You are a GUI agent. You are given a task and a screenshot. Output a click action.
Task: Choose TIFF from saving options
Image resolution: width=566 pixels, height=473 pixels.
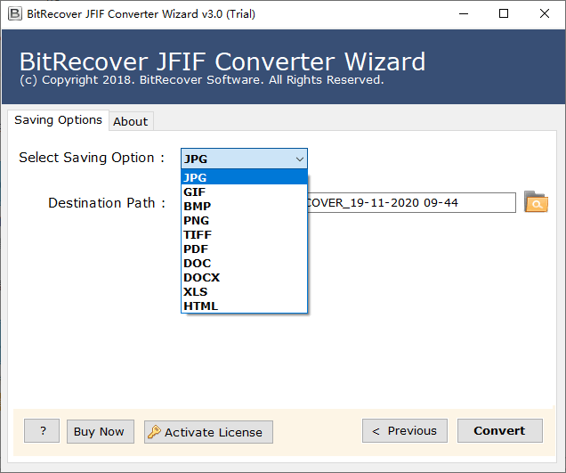click(198, 234)
